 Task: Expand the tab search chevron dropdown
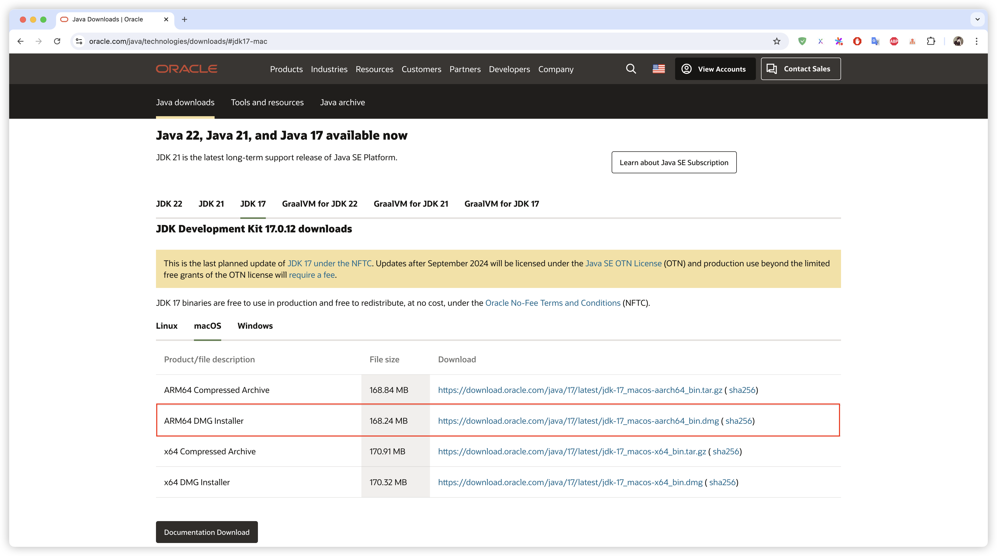[977, 19]
